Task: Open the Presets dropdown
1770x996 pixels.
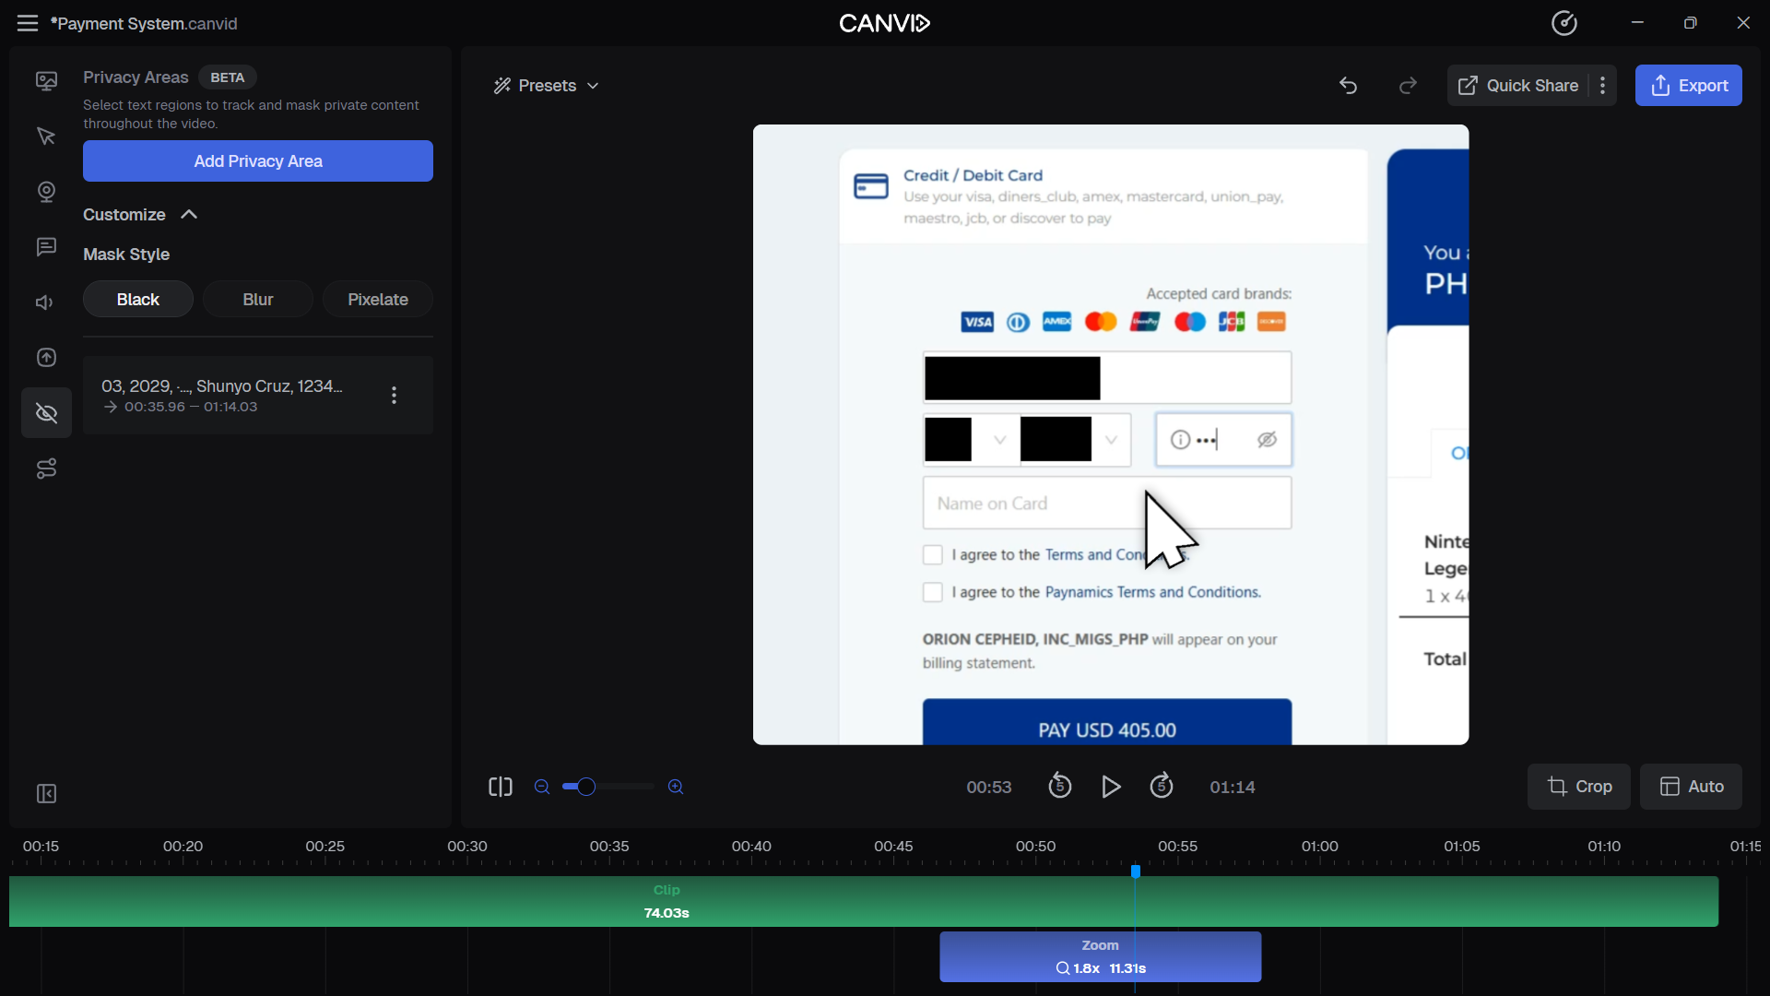Action: 547,86
